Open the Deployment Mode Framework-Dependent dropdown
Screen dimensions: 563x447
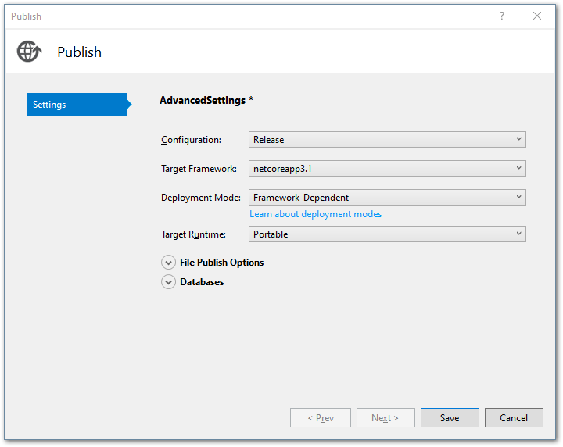tap(387, 198)
